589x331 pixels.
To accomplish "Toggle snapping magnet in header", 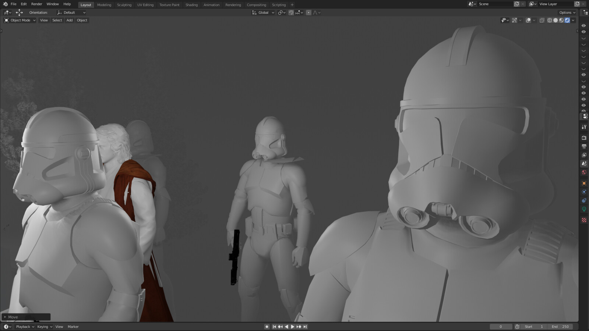I will pyautogui.click(x=291, y=13).
